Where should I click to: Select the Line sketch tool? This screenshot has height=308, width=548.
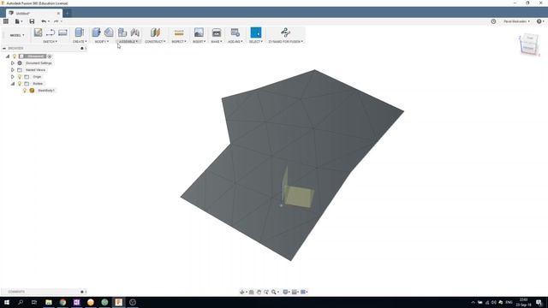pyautogui.click(x=51, y=33)
